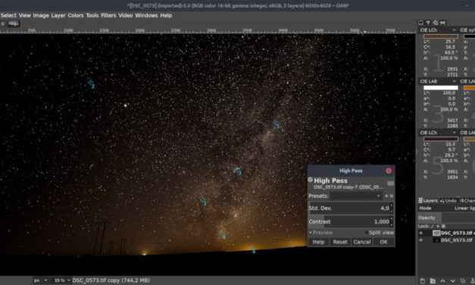The width and height of the screenshot is (475, 285).
Task: Open the Help menu
Action: tap(166, 15)
